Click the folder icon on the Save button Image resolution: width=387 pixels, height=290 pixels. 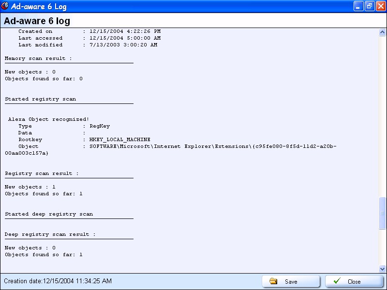click(x=273, y=281)
